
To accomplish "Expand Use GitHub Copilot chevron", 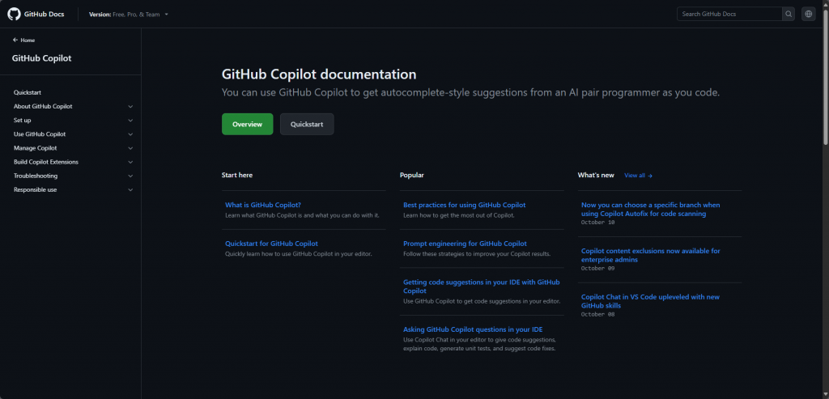I will 130,134.
